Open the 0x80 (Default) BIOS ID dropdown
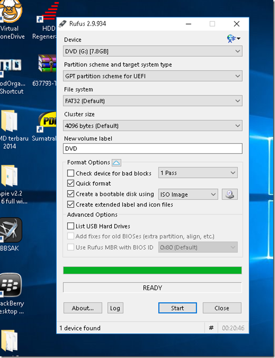This screenshot has height=358, width=275. click(x=198, y=247)
